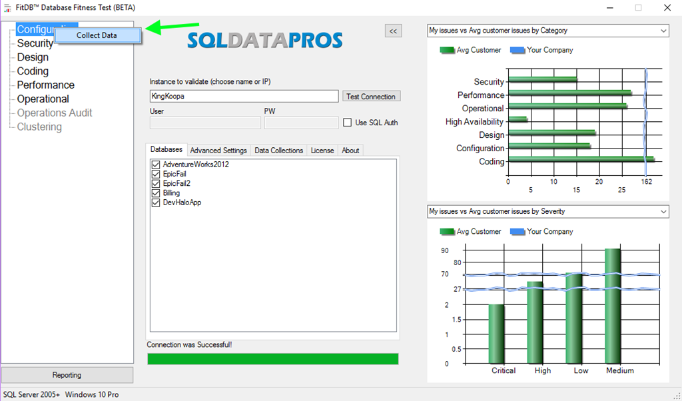Viewport: 682px width, 401px height.
Task: Collapse panel with the << button
Action: [393, 31]
